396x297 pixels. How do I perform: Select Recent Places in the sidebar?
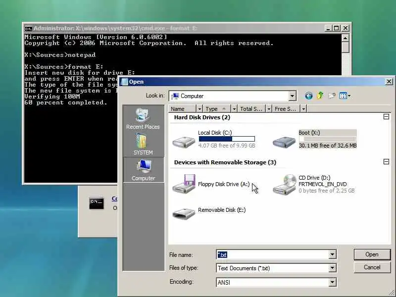click(143, 119)
